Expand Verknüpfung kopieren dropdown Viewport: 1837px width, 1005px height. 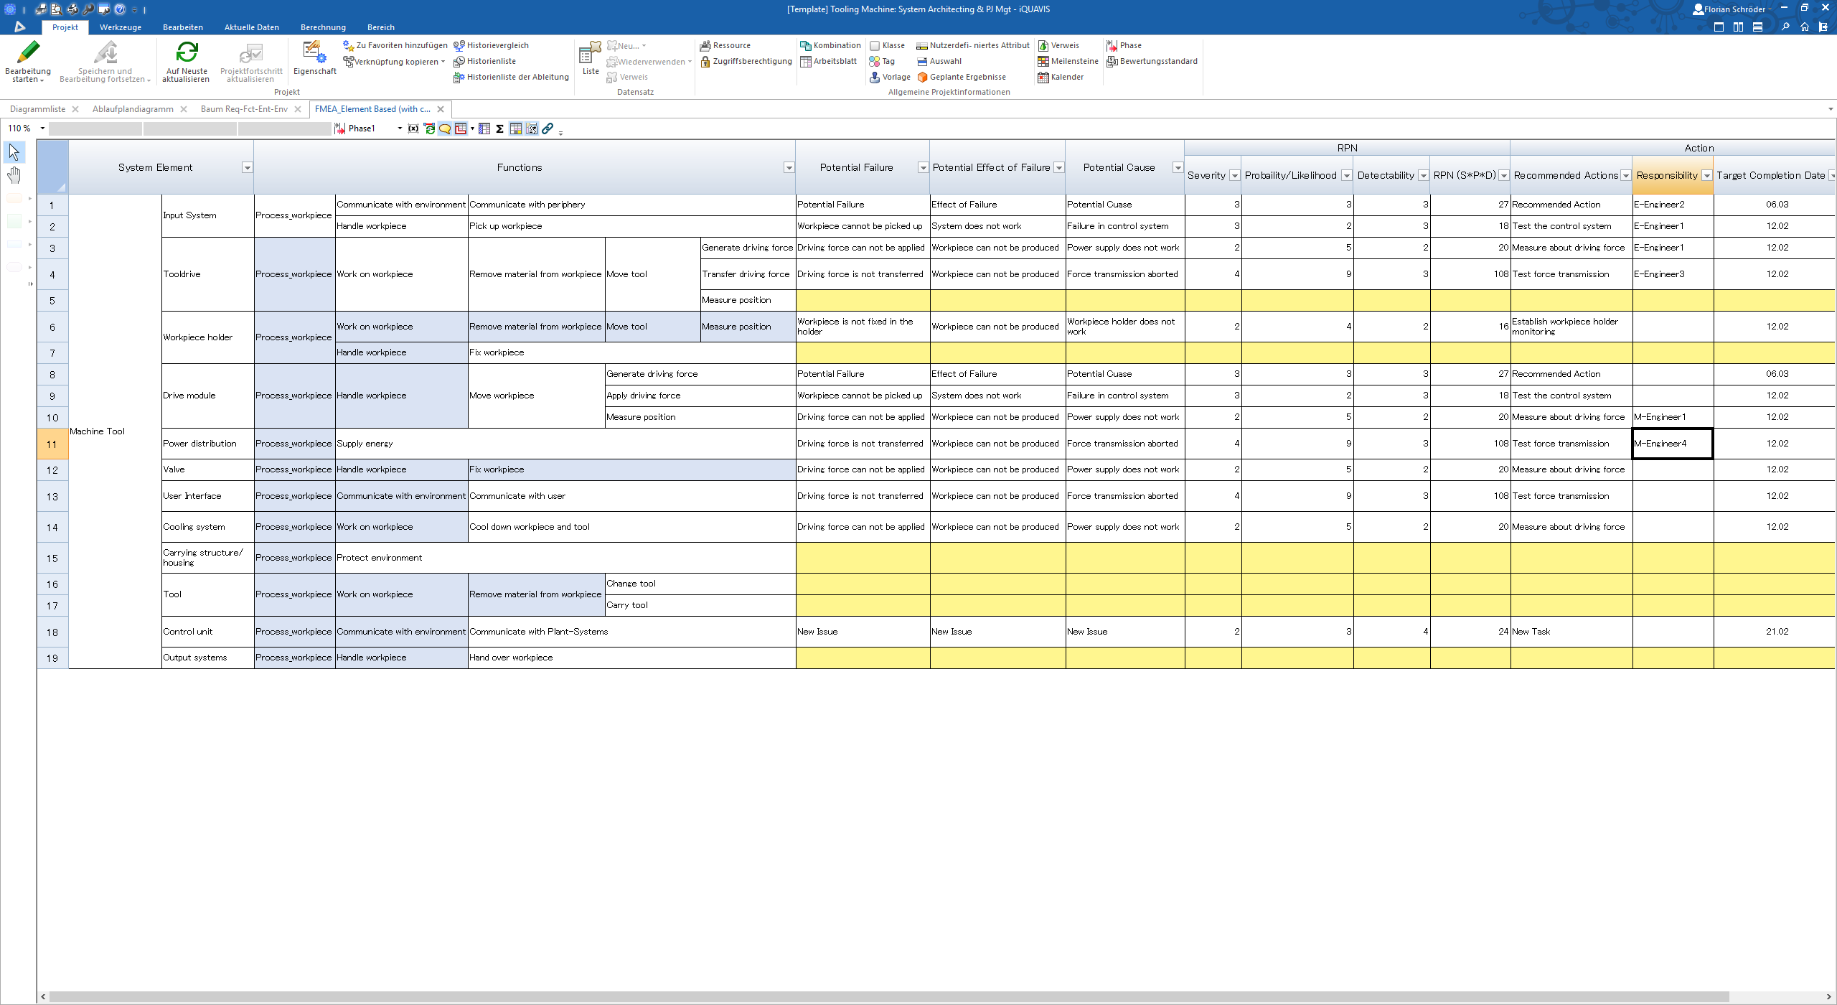[x=443, y=62]
